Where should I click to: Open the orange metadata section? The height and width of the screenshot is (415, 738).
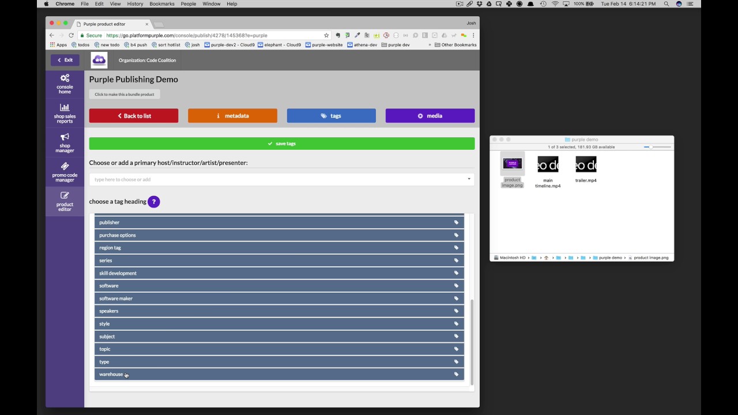pos(232,116)
